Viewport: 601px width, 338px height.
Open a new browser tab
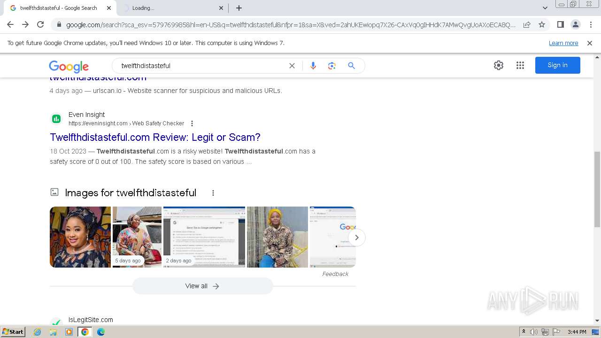pos(239,8)
